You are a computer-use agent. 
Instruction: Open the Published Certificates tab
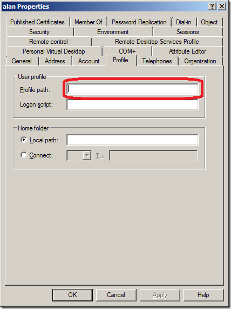pos(38,22)
